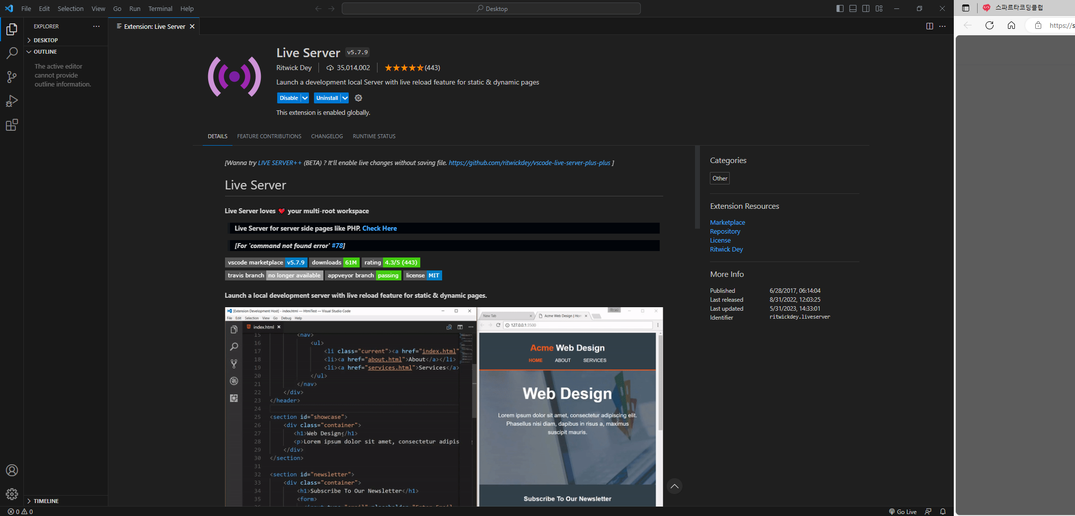The width and height of the screenshot is (1075, 516).
Task: Open Explorer views and more actions menu
Action: click(96, 26)
